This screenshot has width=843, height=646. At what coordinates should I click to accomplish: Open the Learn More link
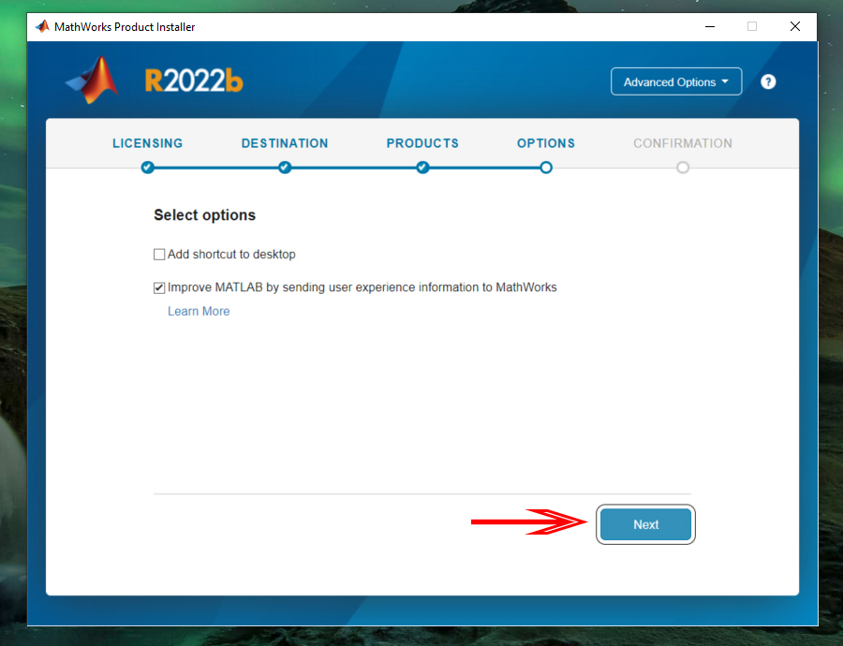(199, 312)
